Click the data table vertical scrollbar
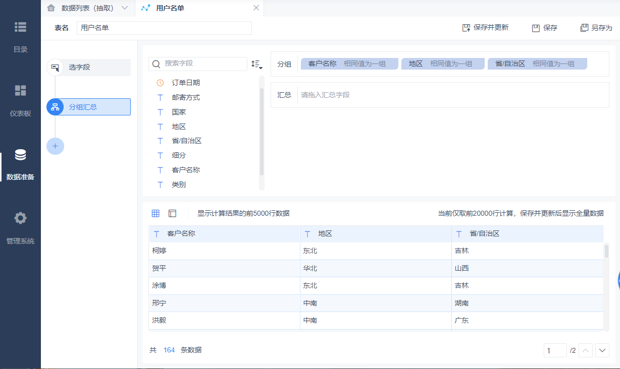The width and height of the screenshot is (620, 369). coord(606,251)
